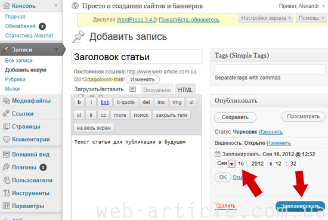Click закрыть теги button
The height and width of the screenshot is (220, 328).
tap(172, 115)
